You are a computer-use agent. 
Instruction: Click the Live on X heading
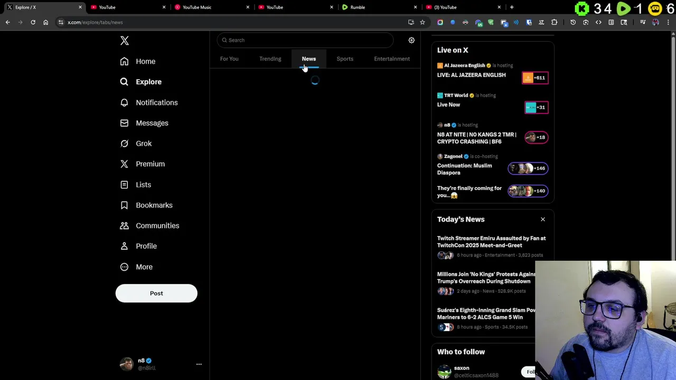tap(453, 50)
